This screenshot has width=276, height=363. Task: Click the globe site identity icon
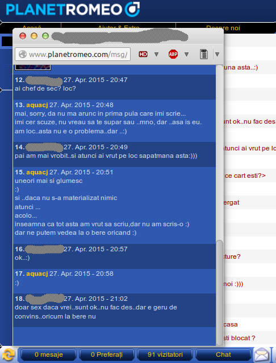click(x=23, y=54)
